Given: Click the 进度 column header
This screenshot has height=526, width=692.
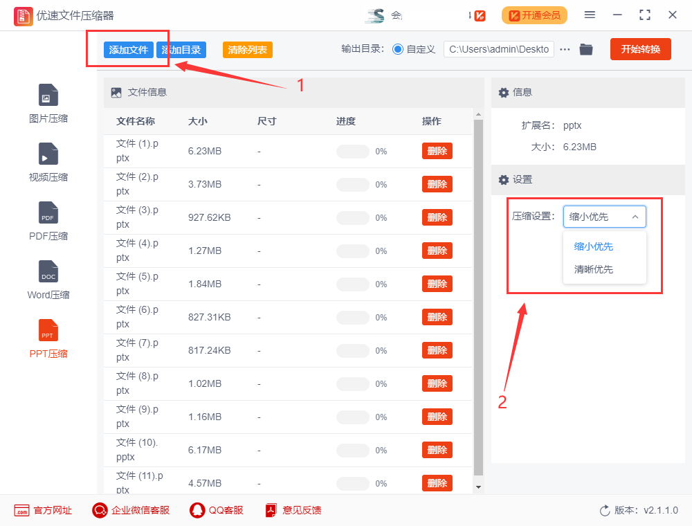Looking at the screenshot, I should [345, 121].
